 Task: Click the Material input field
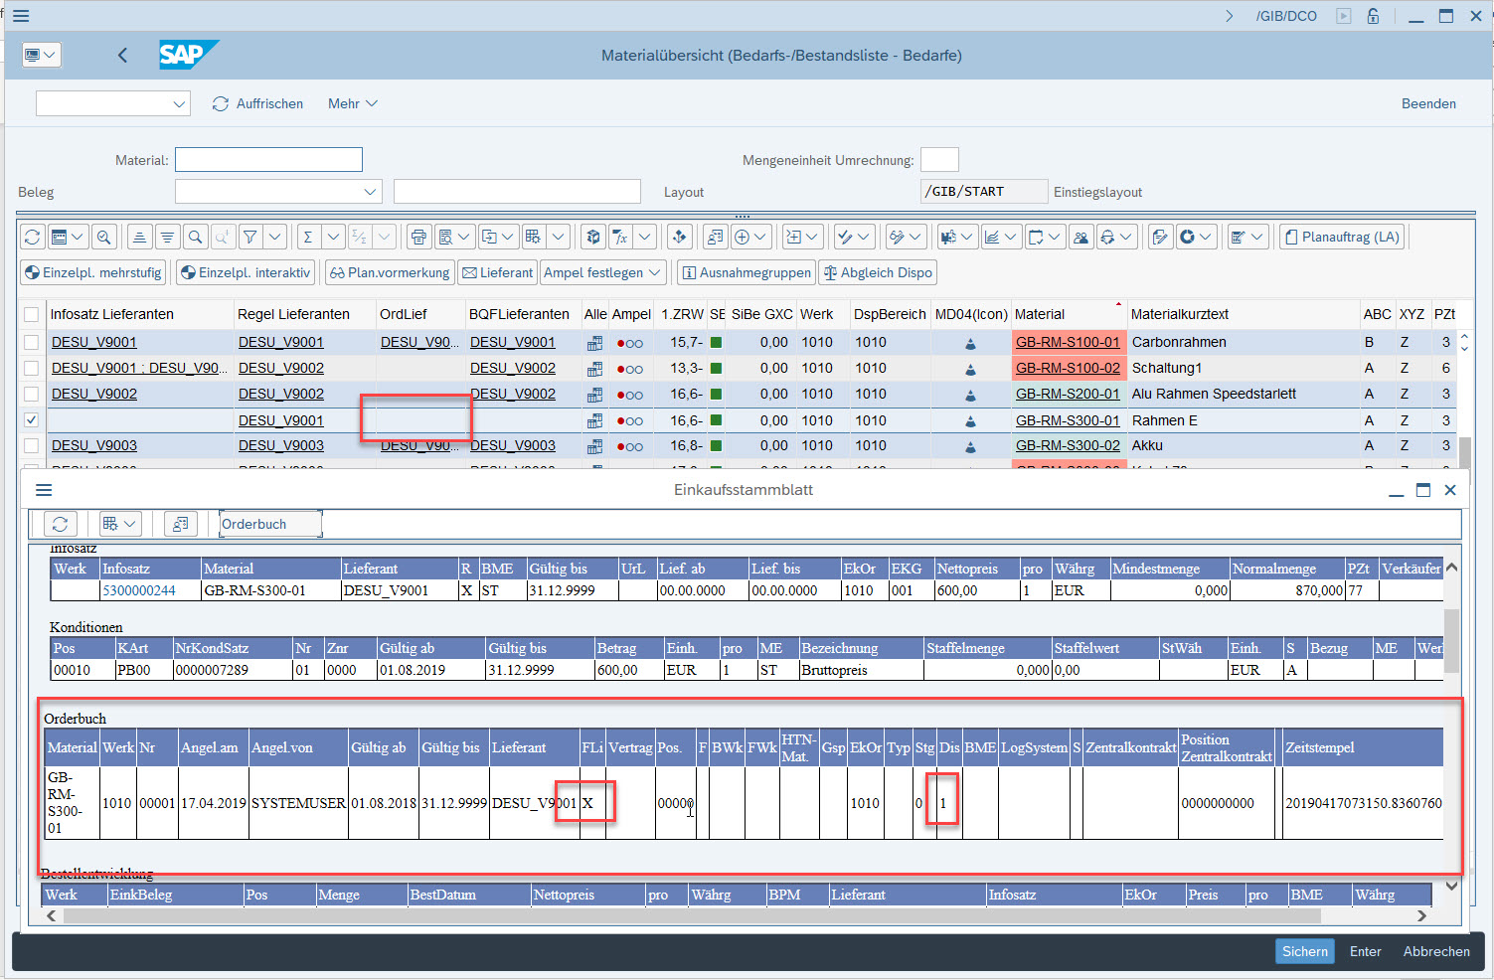268,160
